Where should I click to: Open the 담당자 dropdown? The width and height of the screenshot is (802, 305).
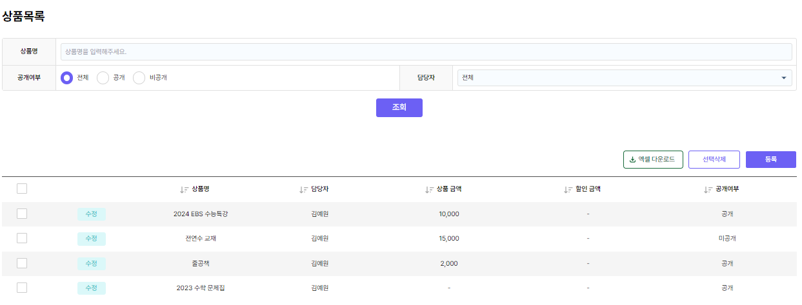[x=622, y=78]
